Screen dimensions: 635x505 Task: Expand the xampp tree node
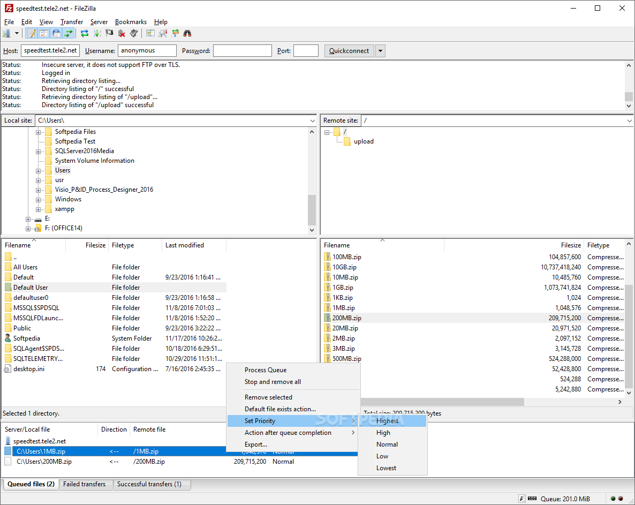point(38,209)
